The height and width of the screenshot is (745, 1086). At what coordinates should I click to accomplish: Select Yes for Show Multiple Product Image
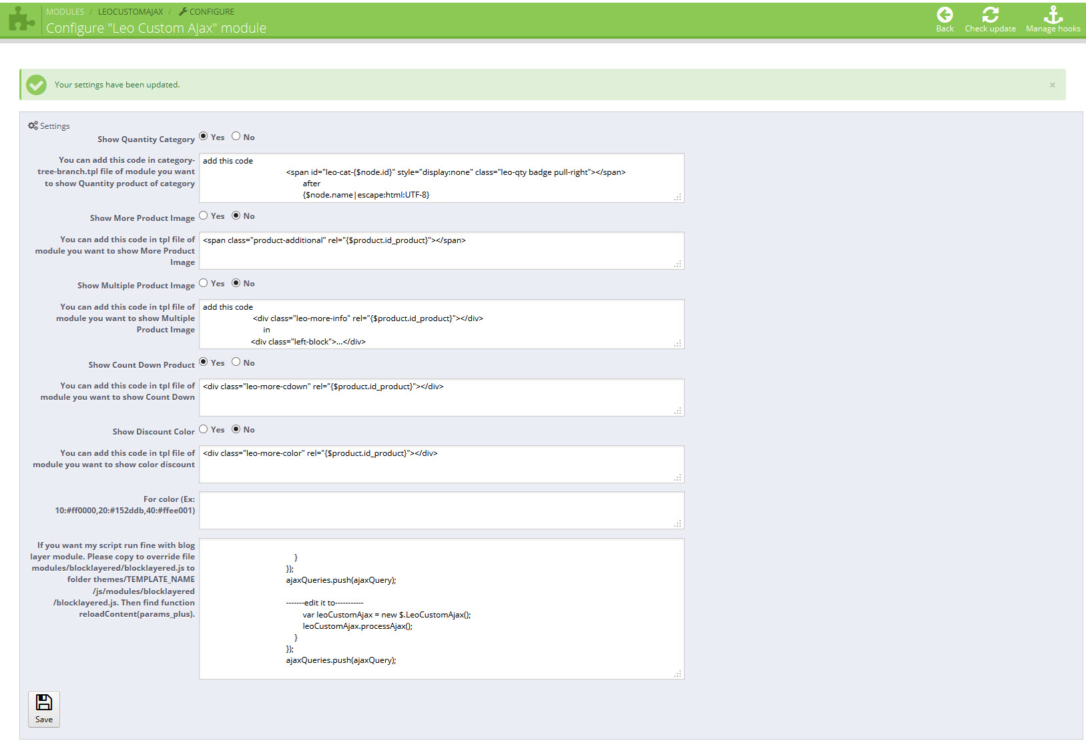[204, 283]
